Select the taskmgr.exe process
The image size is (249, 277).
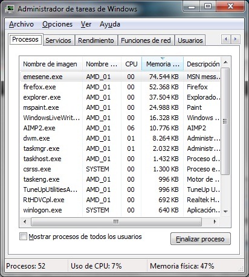[120, 148]
